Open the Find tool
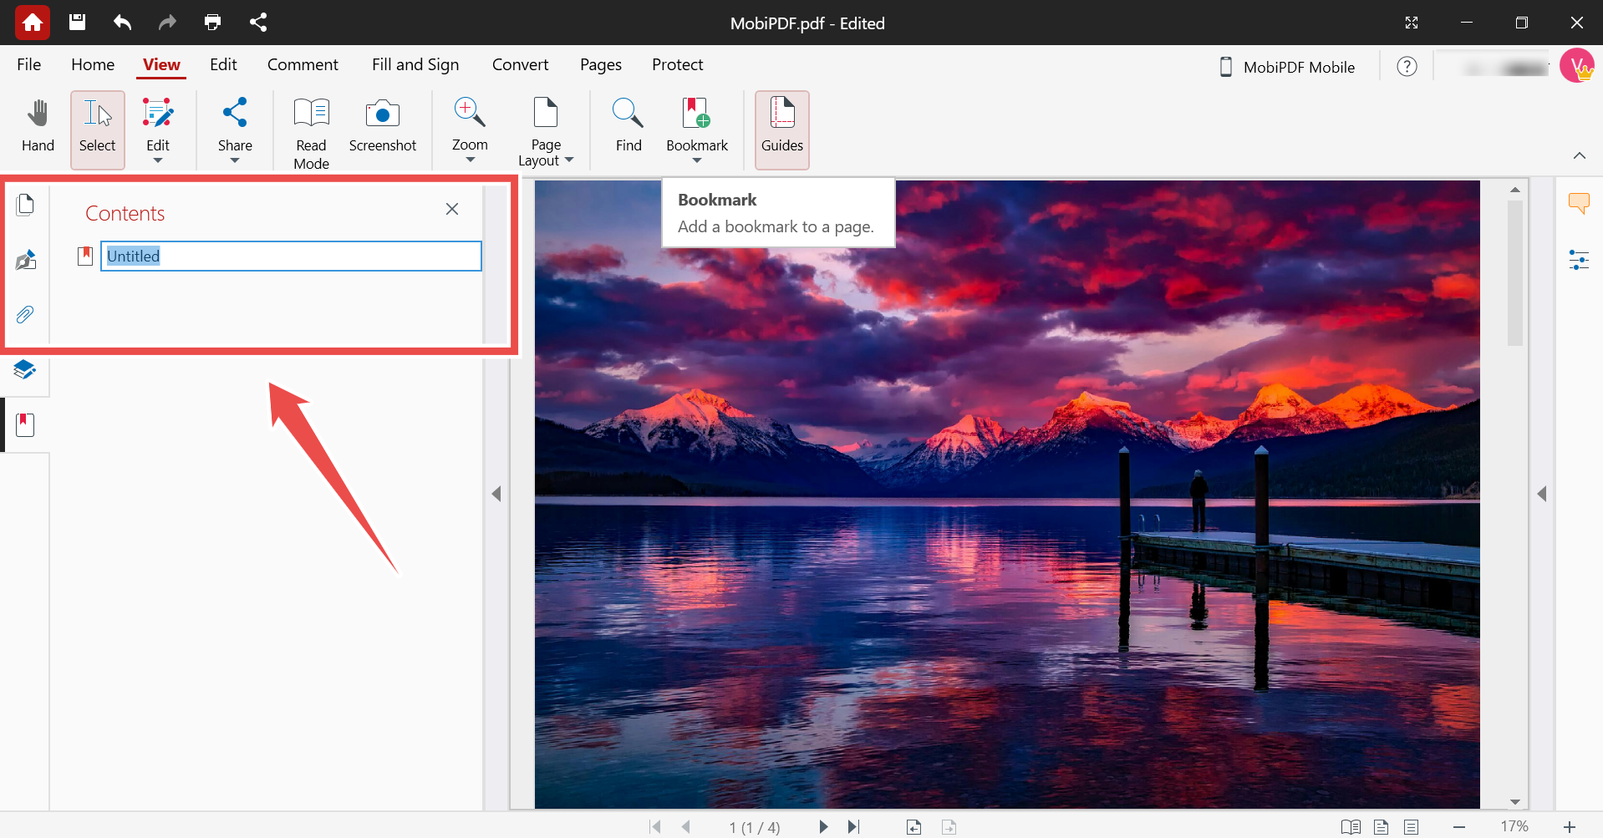This screenshot has width=1603, height=838. tap(628, 125)
